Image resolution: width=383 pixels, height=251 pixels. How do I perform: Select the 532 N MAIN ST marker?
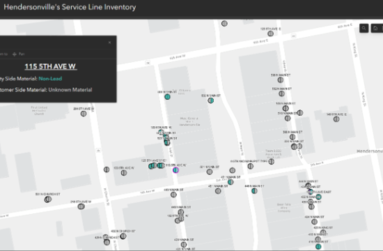click(281, 93)
